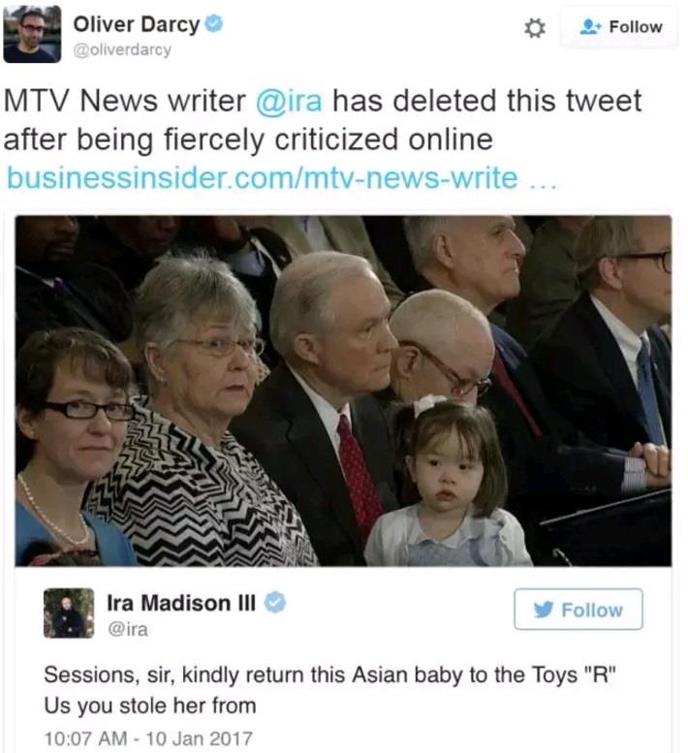This screenshot has height=753, width=688.
Task: Click Oliver Darcy's profile avatar
Action: (x=32, y=34)
